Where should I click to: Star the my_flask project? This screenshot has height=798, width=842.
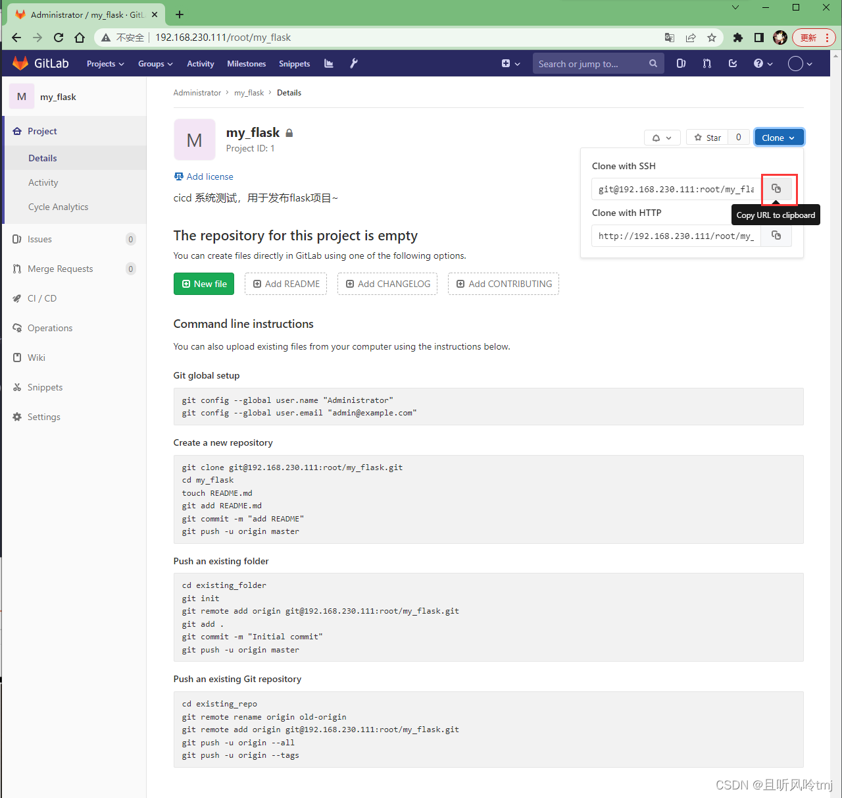pyautogui.click(x=707, y=138)
